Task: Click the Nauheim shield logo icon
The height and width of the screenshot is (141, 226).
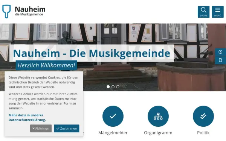Action: (x=6, y=12)
